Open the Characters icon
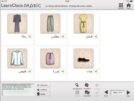This screenshot has width=134, height=101. [87, 93]
